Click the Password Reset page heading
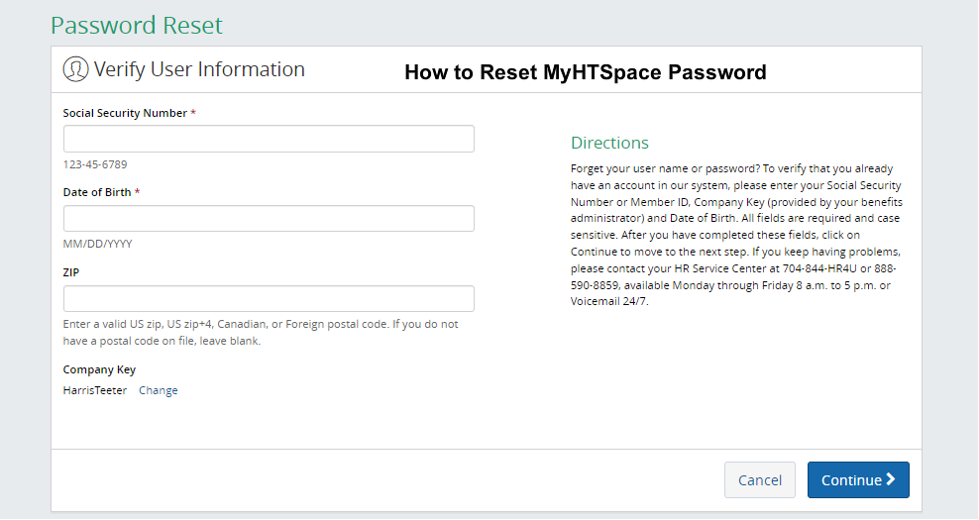Viewport: 979px width, 520px height. click(136, 26)
